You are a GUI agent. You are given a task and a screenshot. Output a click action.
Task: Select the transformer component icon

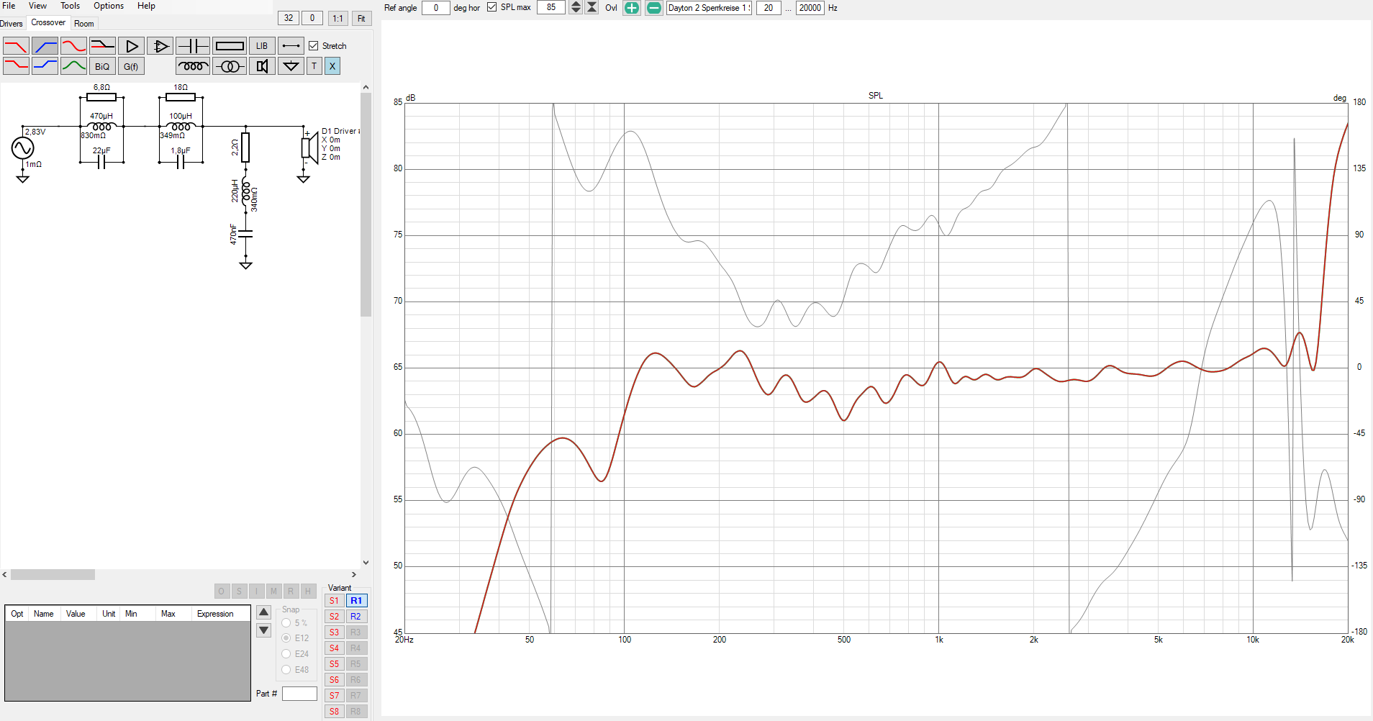click(x=230, y=66)
